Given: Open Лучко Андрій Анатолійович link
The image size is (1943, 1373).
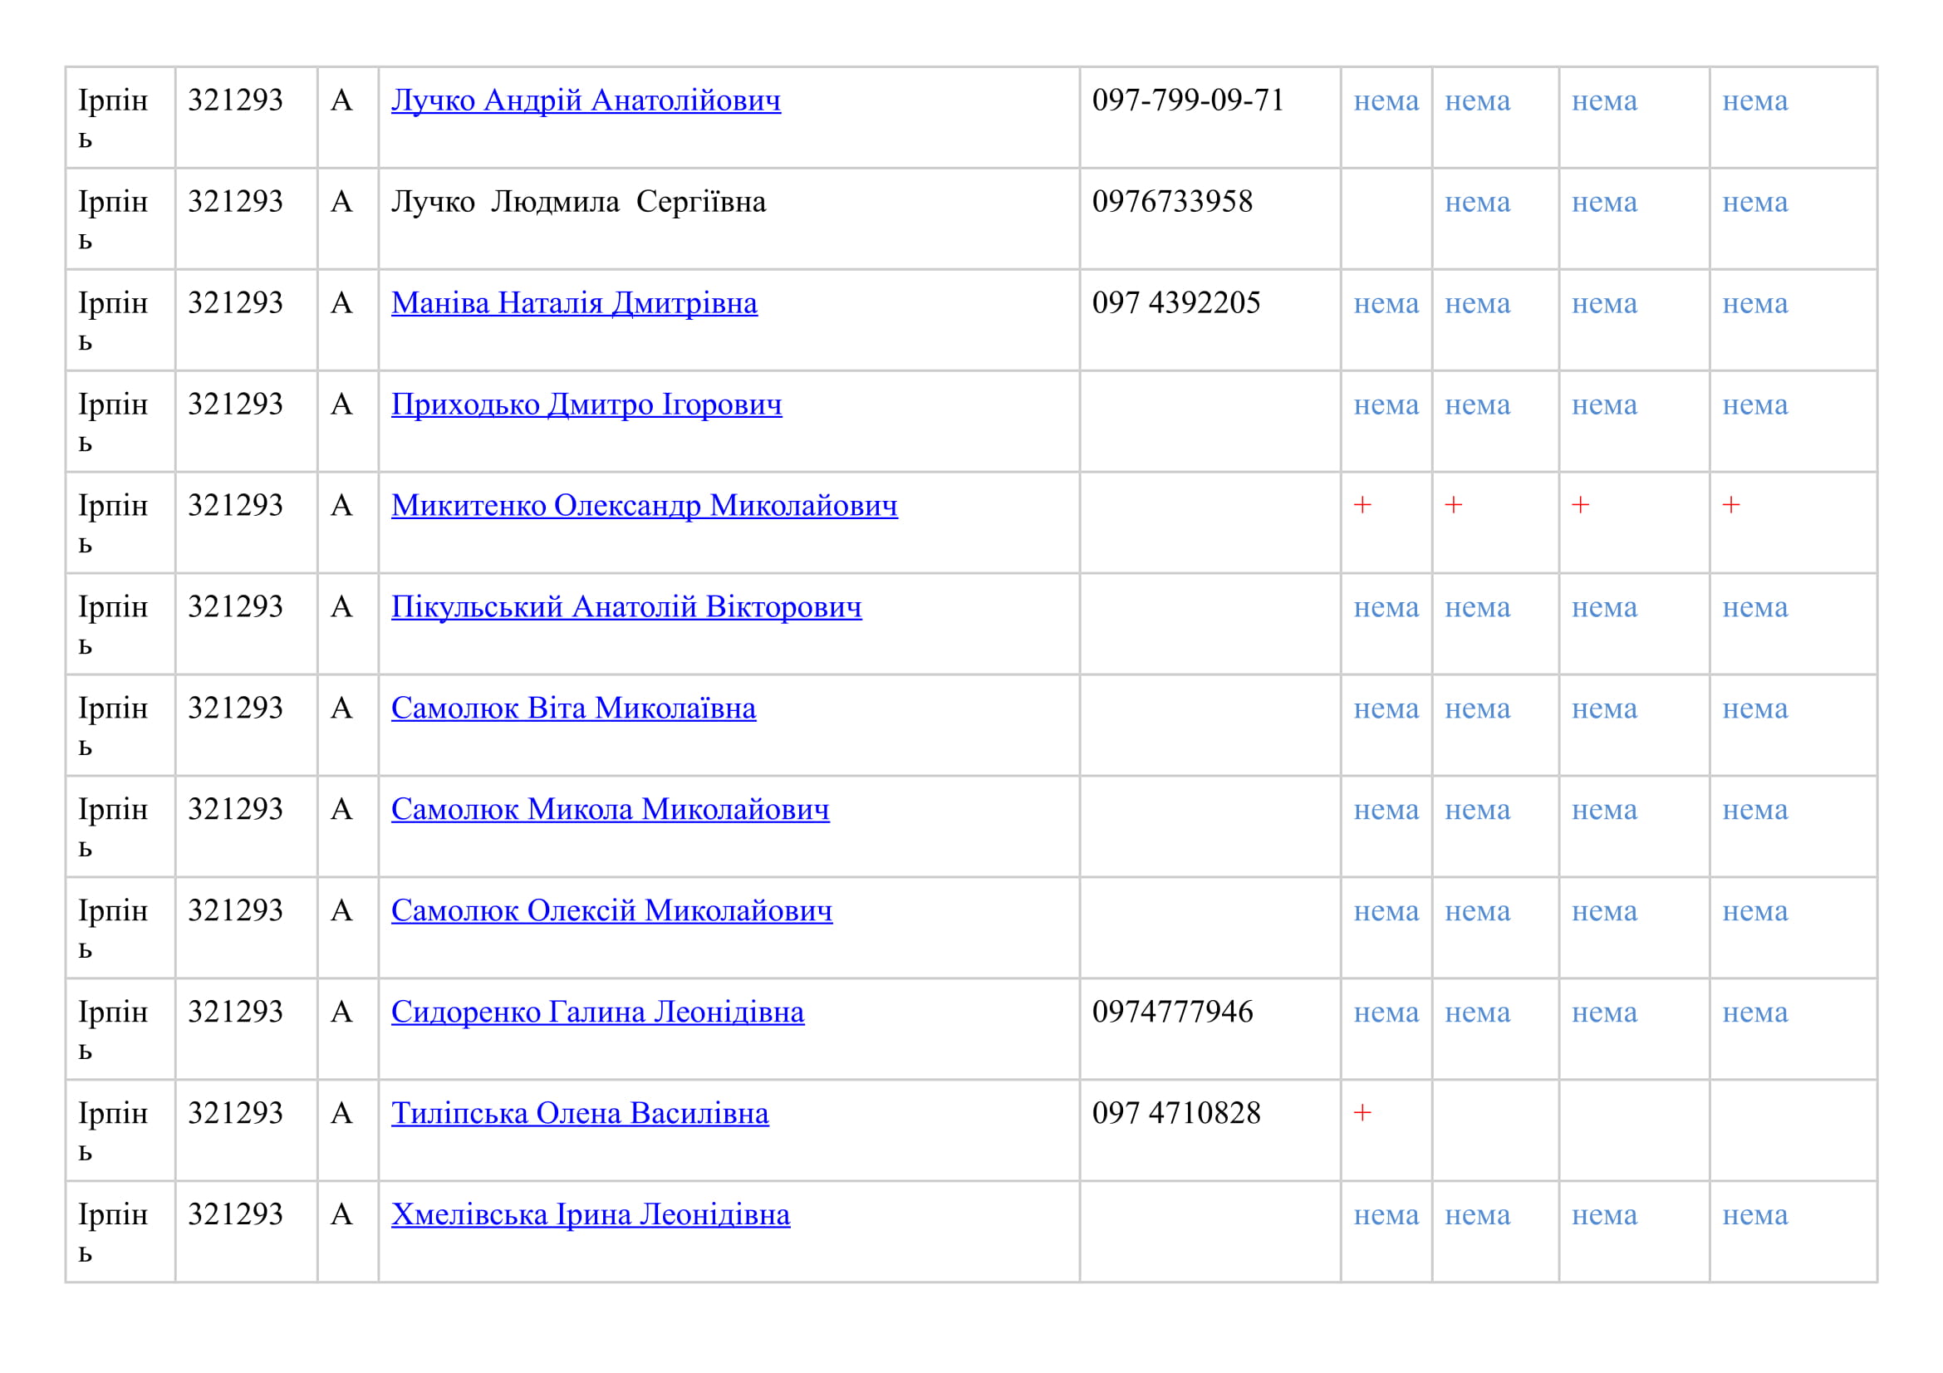Looking at the screenshot, I should [586, 101].
